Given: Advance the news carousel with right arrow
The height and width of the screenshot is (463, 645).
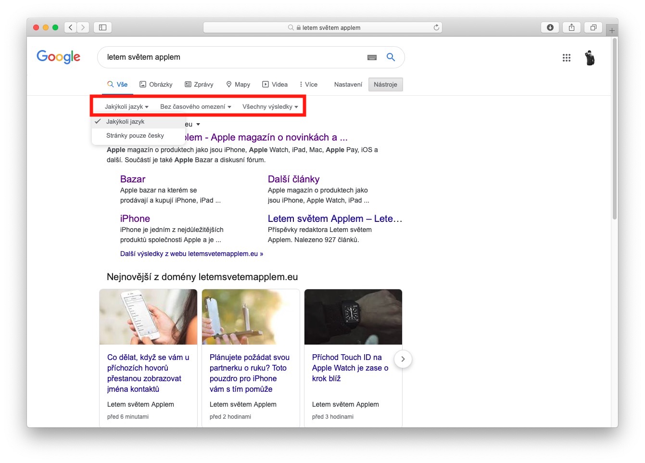Looking at the screenshot, I should point(403,359).
